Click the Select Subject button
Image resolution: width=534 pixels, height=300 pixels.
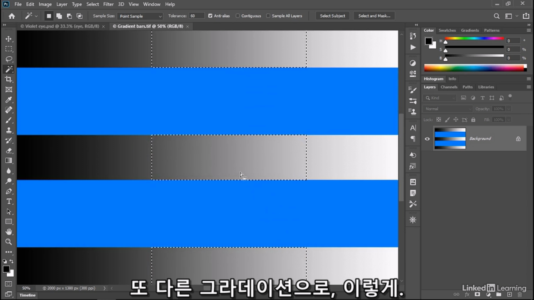[332, 16]
